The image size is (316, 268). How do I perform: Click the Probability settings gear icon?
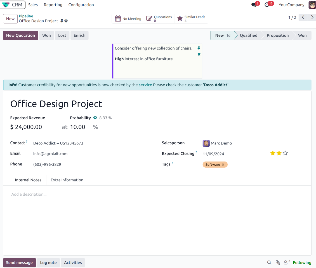(95, 118)
